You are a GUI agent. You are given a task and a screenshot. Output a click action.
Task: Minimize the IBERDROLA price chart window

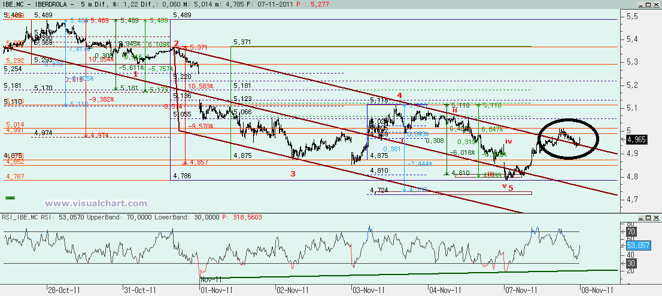coord(642,4)
